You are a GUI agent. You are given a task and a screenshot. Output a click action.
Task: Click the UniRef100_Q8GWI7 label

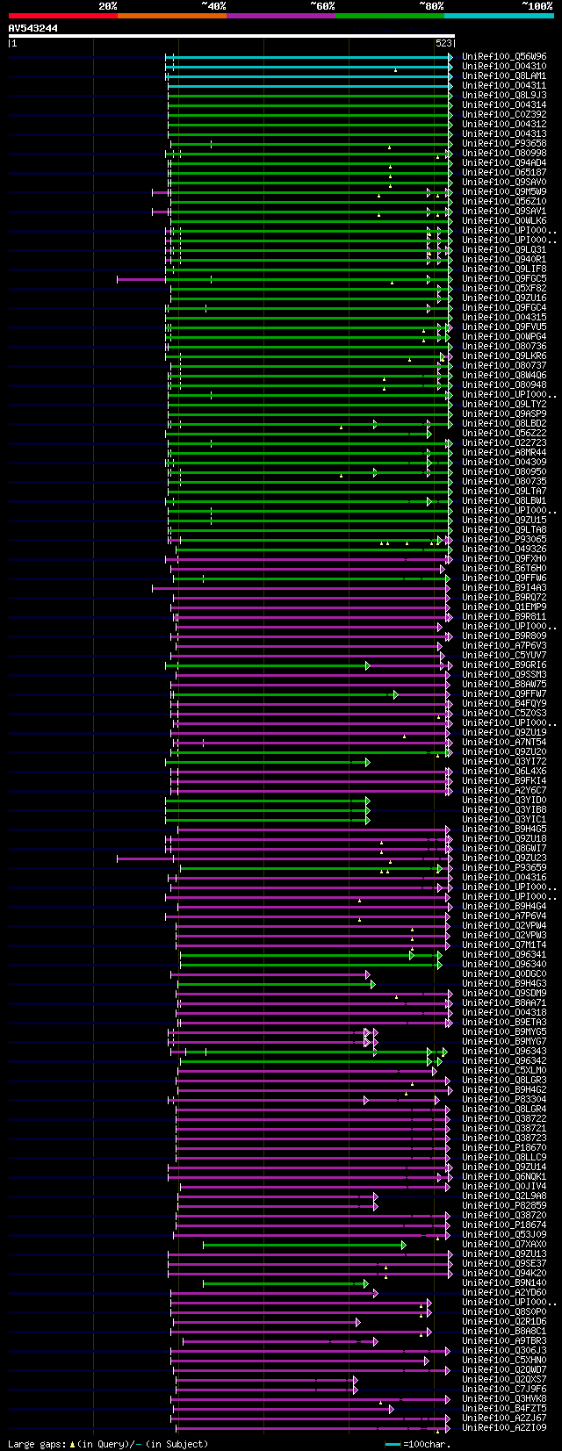pyautogui.click(x=504, y=848)
